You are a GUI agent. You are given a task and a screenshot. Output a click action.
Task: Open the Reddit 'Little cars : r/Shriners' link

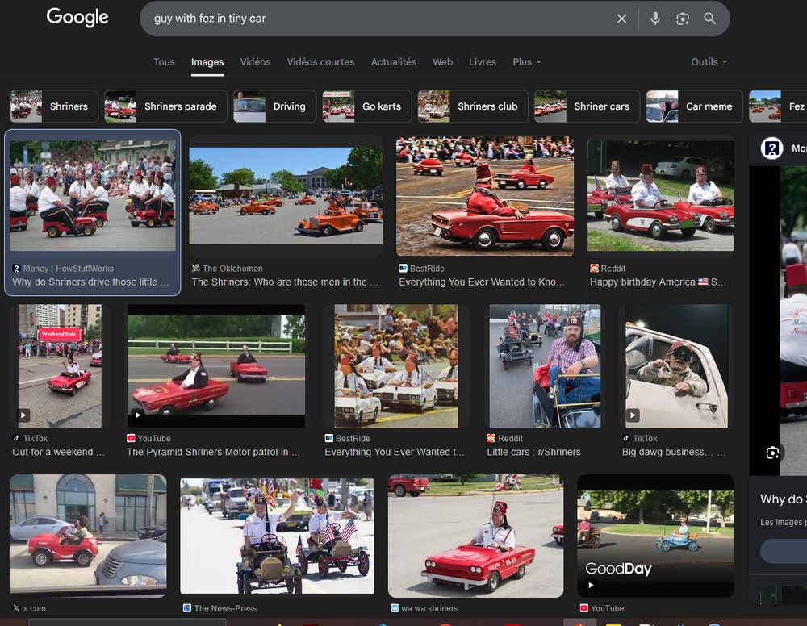533,452
